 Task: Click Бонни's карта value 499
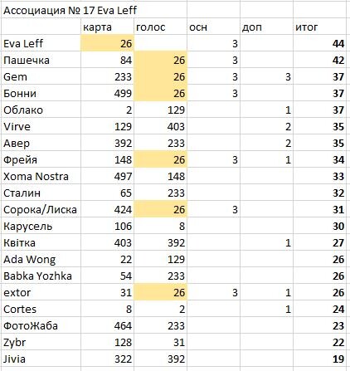pyautogui.click(x=107, y=93)
